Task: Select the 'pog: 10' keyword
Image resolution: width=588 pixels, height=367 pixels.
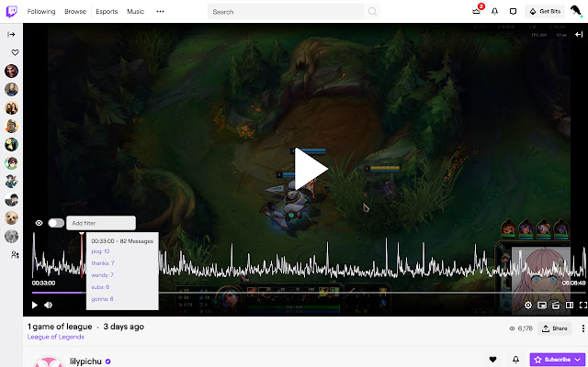Action: pos(100,251)
